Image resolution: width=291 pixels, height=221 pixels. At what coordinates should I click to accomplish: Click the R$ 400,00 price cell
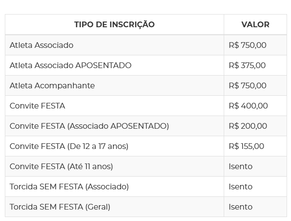[248, 106]
